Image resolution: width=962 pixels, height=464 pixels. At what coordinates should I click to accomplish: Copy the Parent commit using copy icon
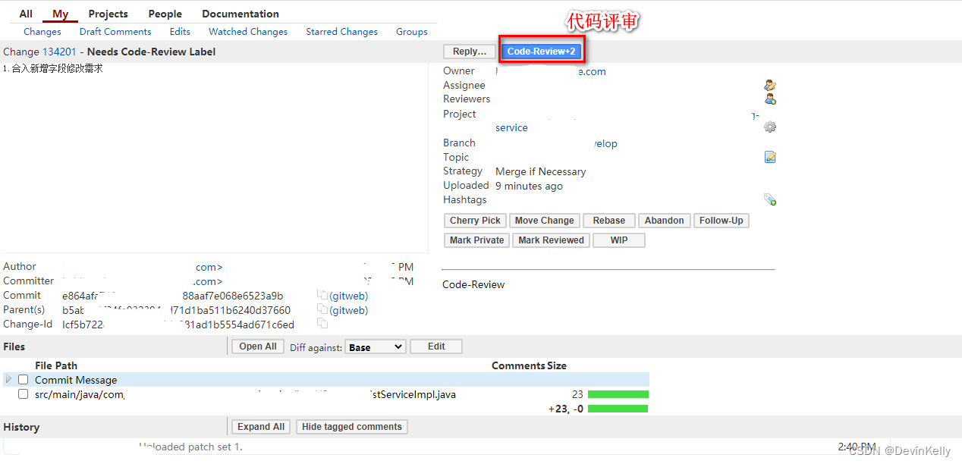tap(322, 309)
